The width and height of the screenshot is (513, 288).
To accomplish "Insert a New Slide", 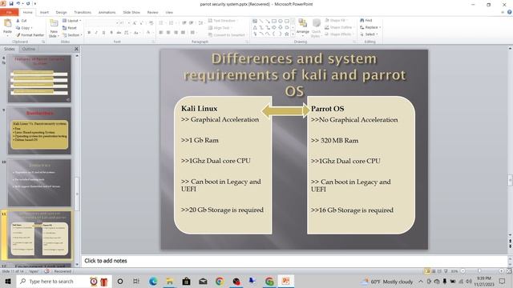I will (x=54, y=28).
